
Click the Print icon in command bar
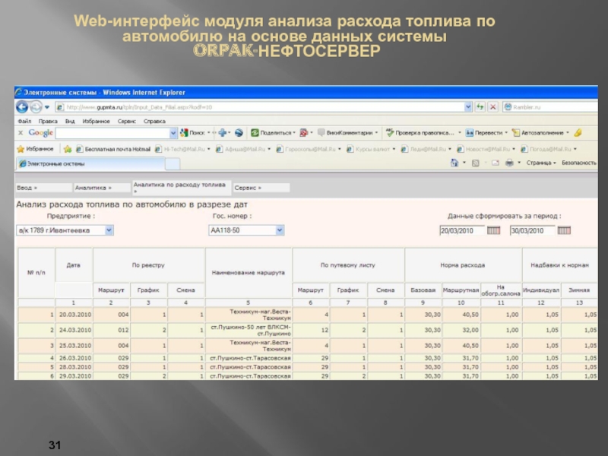tap(509, 163)
